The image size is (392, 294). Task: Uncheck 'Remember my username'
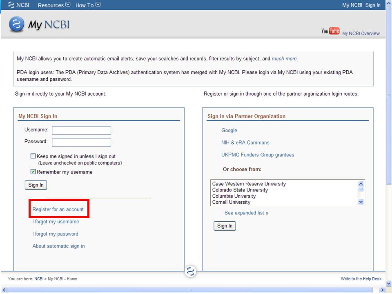click(33, 172)
